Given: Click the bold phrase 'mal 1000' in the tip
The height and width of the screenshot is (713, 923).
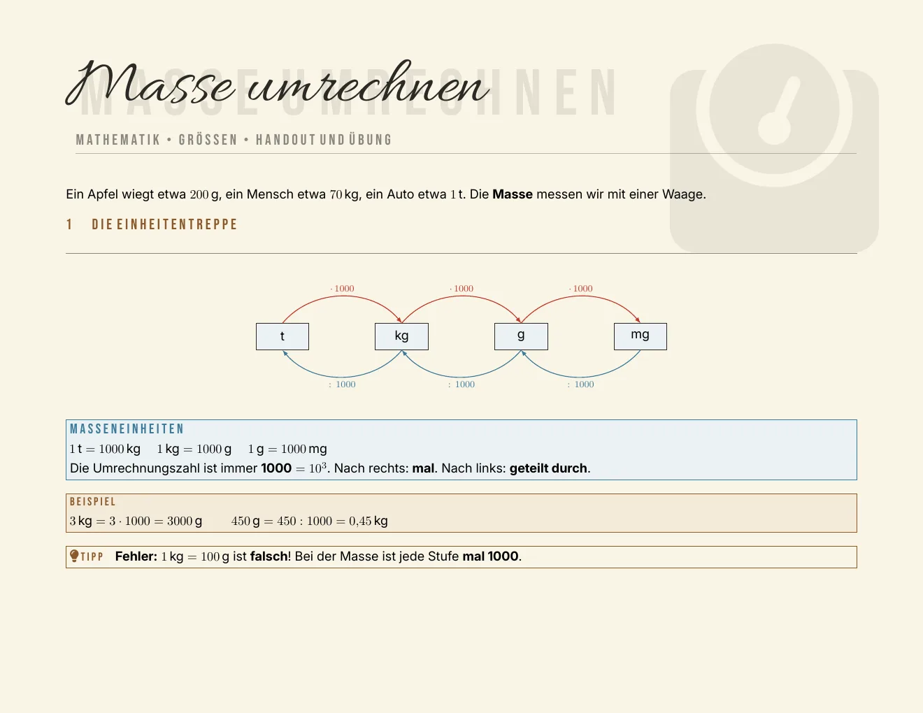Looking at the screenshot, I should 490,556.
